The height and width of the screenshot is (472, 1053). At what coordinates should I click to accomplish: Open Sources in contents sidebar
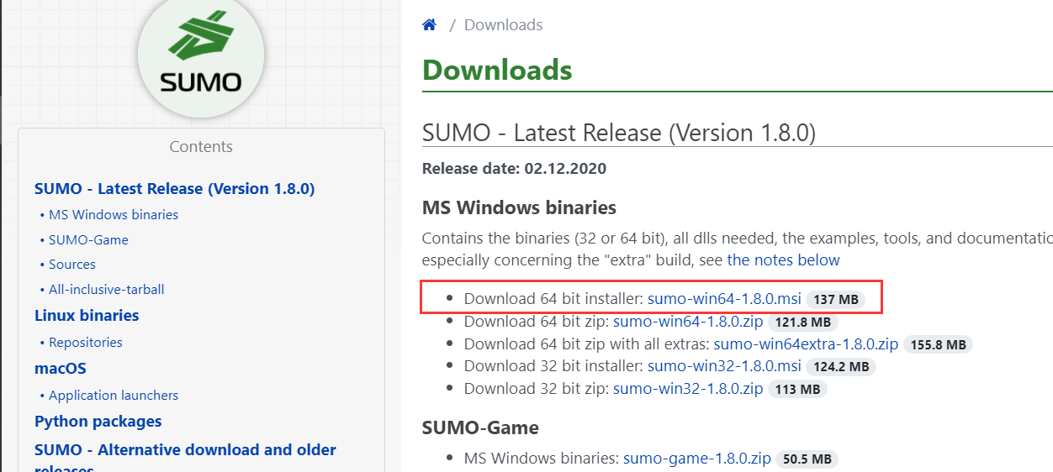72,265
